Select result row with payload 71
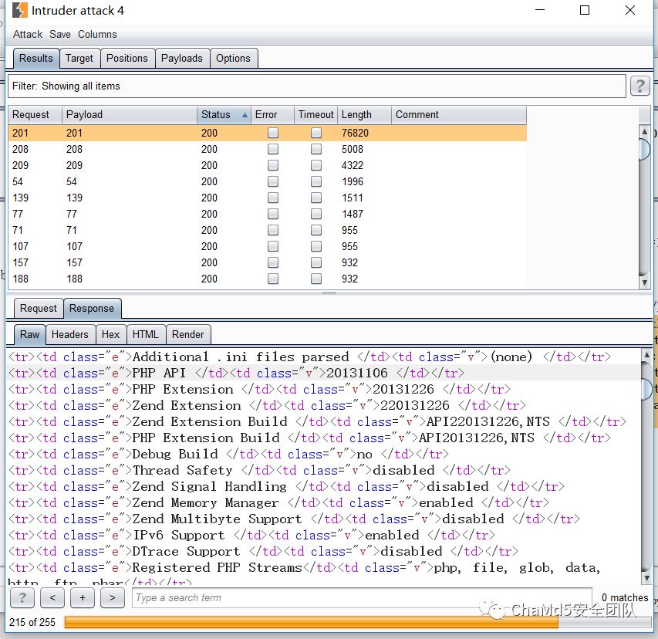The image size is (658, 639). 268,230
